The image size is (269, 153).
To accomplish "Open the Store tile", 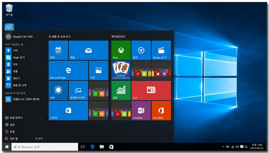I will pos(68,110).
